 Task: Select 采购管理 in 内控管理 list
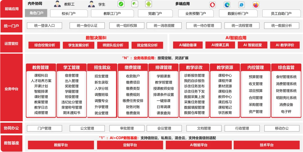[x=256, y=105]
